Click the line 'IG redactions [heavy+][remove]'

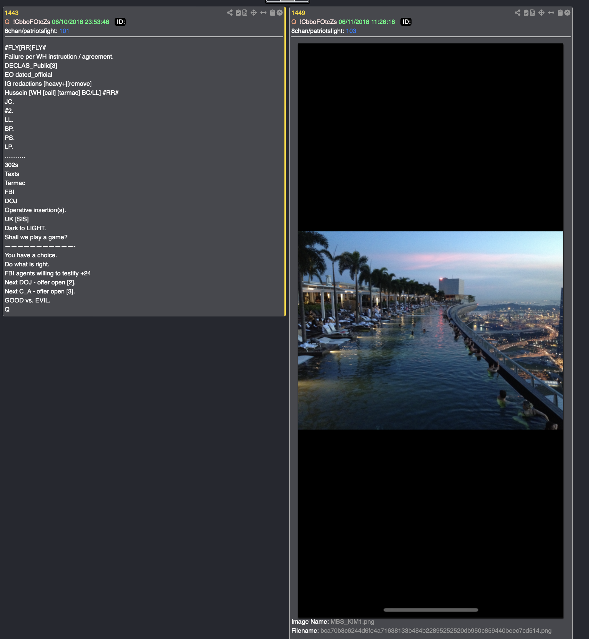[x=48, y=84]
